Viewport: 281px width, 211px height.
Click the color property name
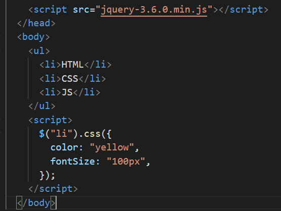[x=64, y=147]
